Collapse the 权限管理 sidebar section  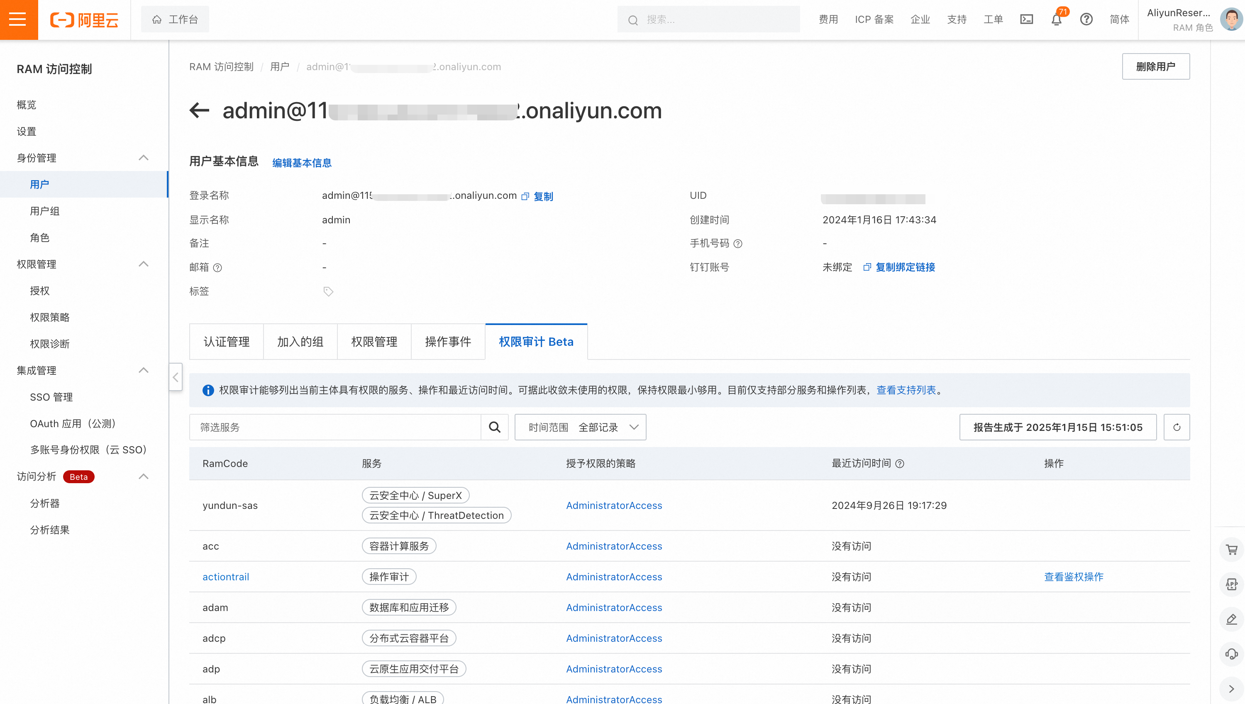coord(144,264)
